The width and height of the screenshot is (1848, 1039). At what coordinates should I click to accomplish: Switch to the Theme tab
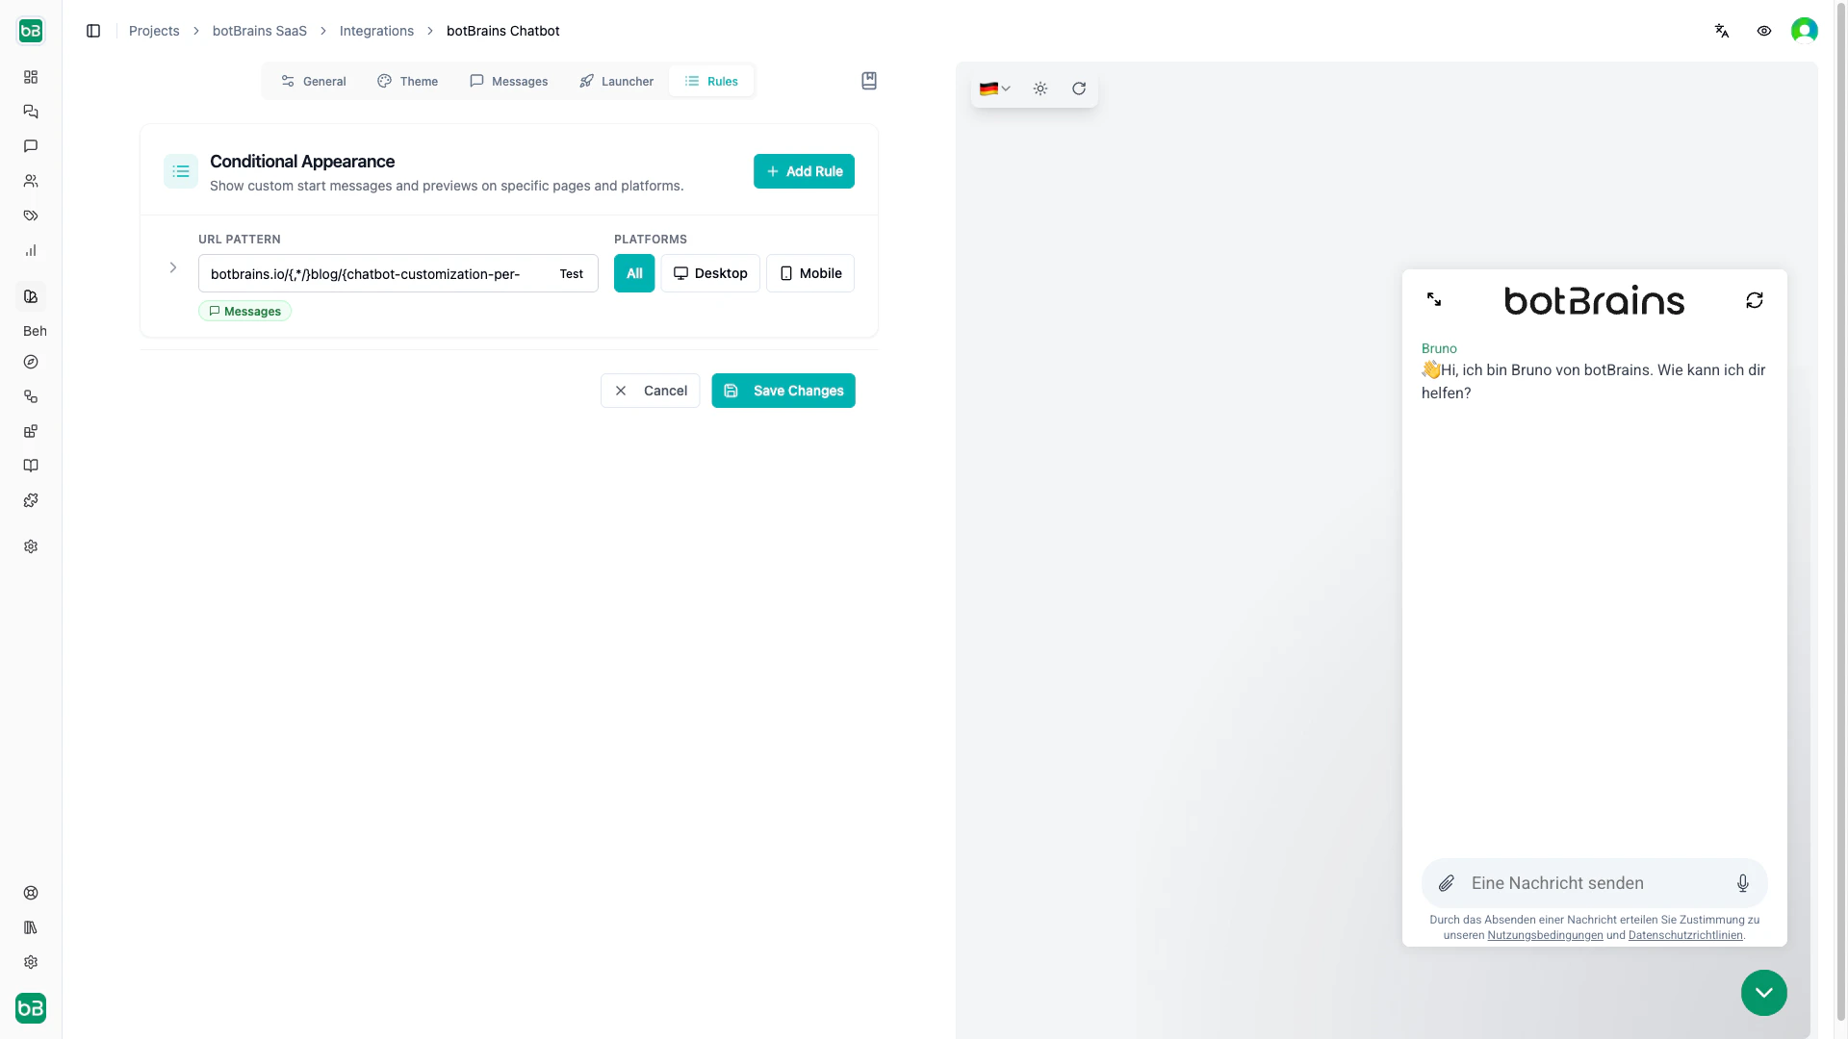coord(407,81)
